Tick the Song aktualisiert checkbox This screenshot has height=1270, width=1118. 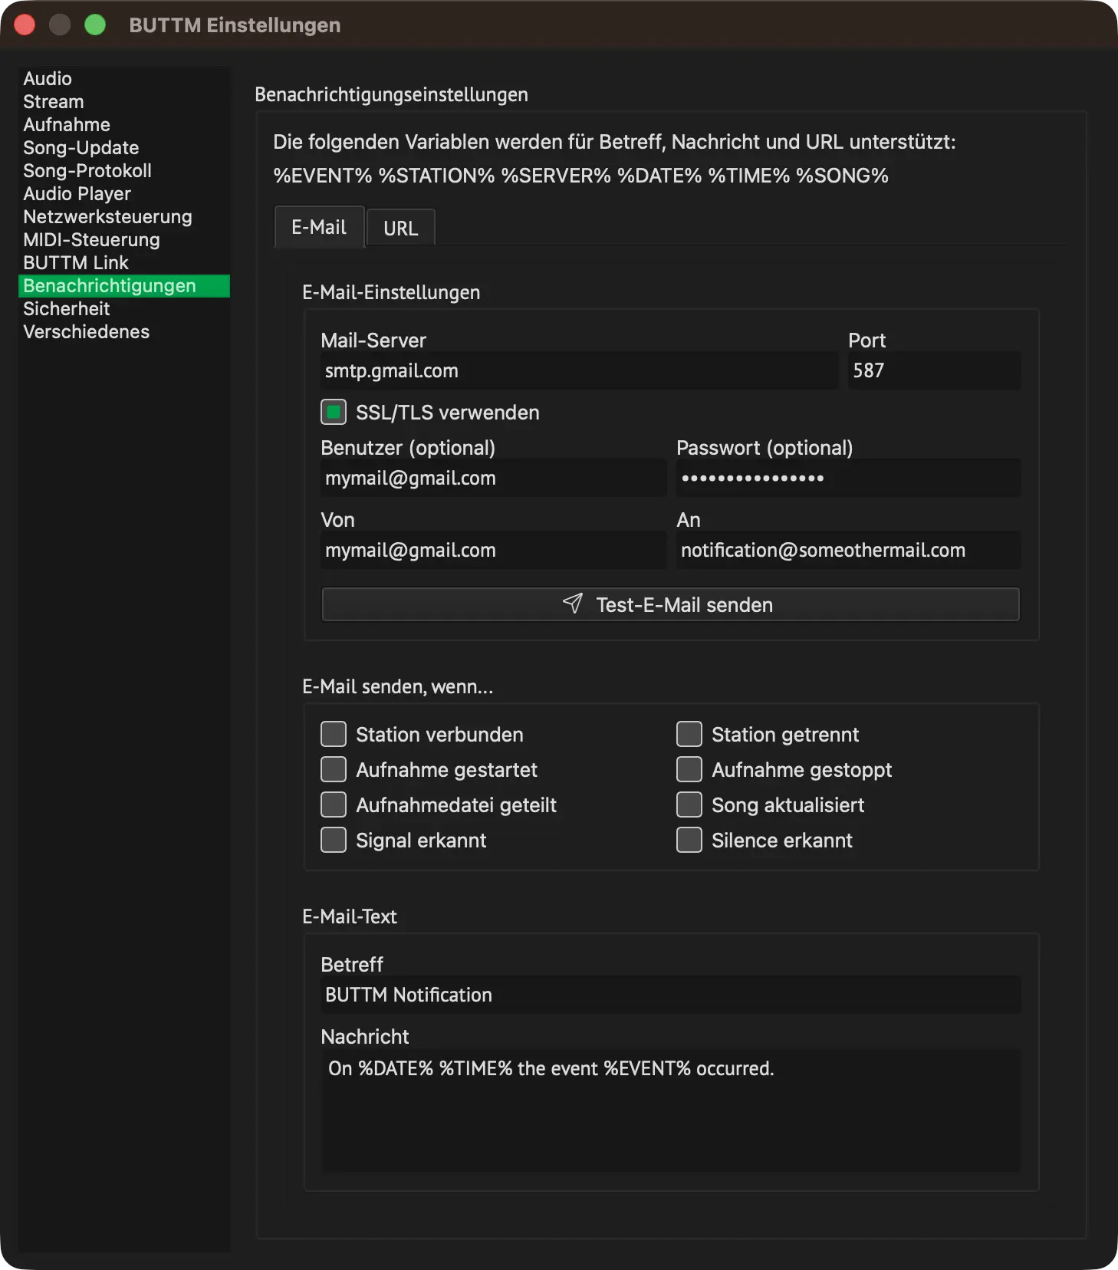pyautogui.click(x=689, y=804)
